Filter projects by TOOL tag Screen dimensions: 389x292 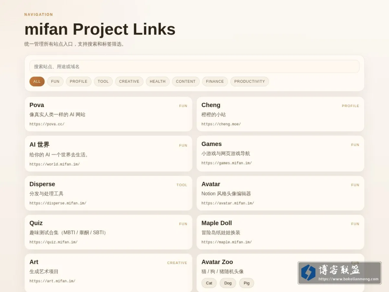(103, 81)
